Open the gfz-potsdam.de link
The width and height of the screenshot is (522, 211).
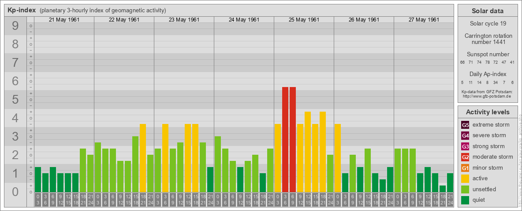click(488, 96)
